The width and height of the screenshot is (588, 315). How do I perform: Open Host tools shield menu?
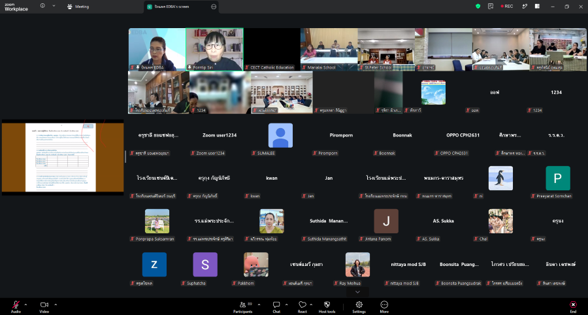pos(327,307)
